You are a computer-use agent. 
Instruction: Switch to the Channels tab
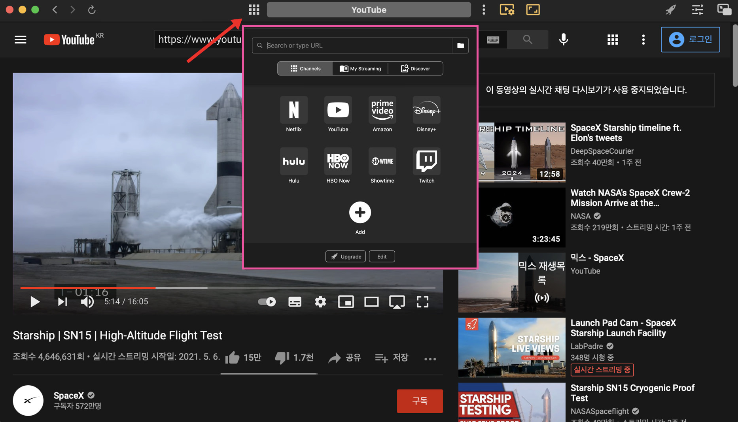305,68
